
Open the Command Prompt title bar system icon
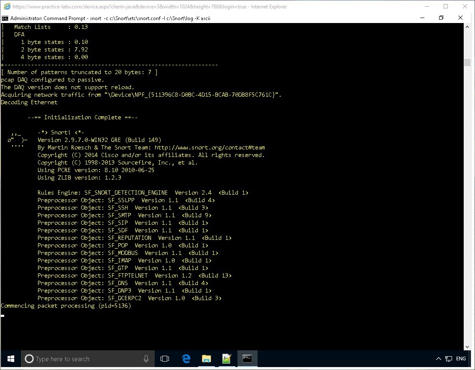pyautogui.click(x=5, y=18)
